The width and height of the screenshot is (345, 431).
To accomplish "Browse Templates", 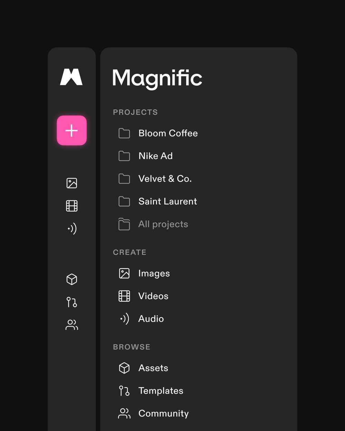I will (x=161, y=391).
